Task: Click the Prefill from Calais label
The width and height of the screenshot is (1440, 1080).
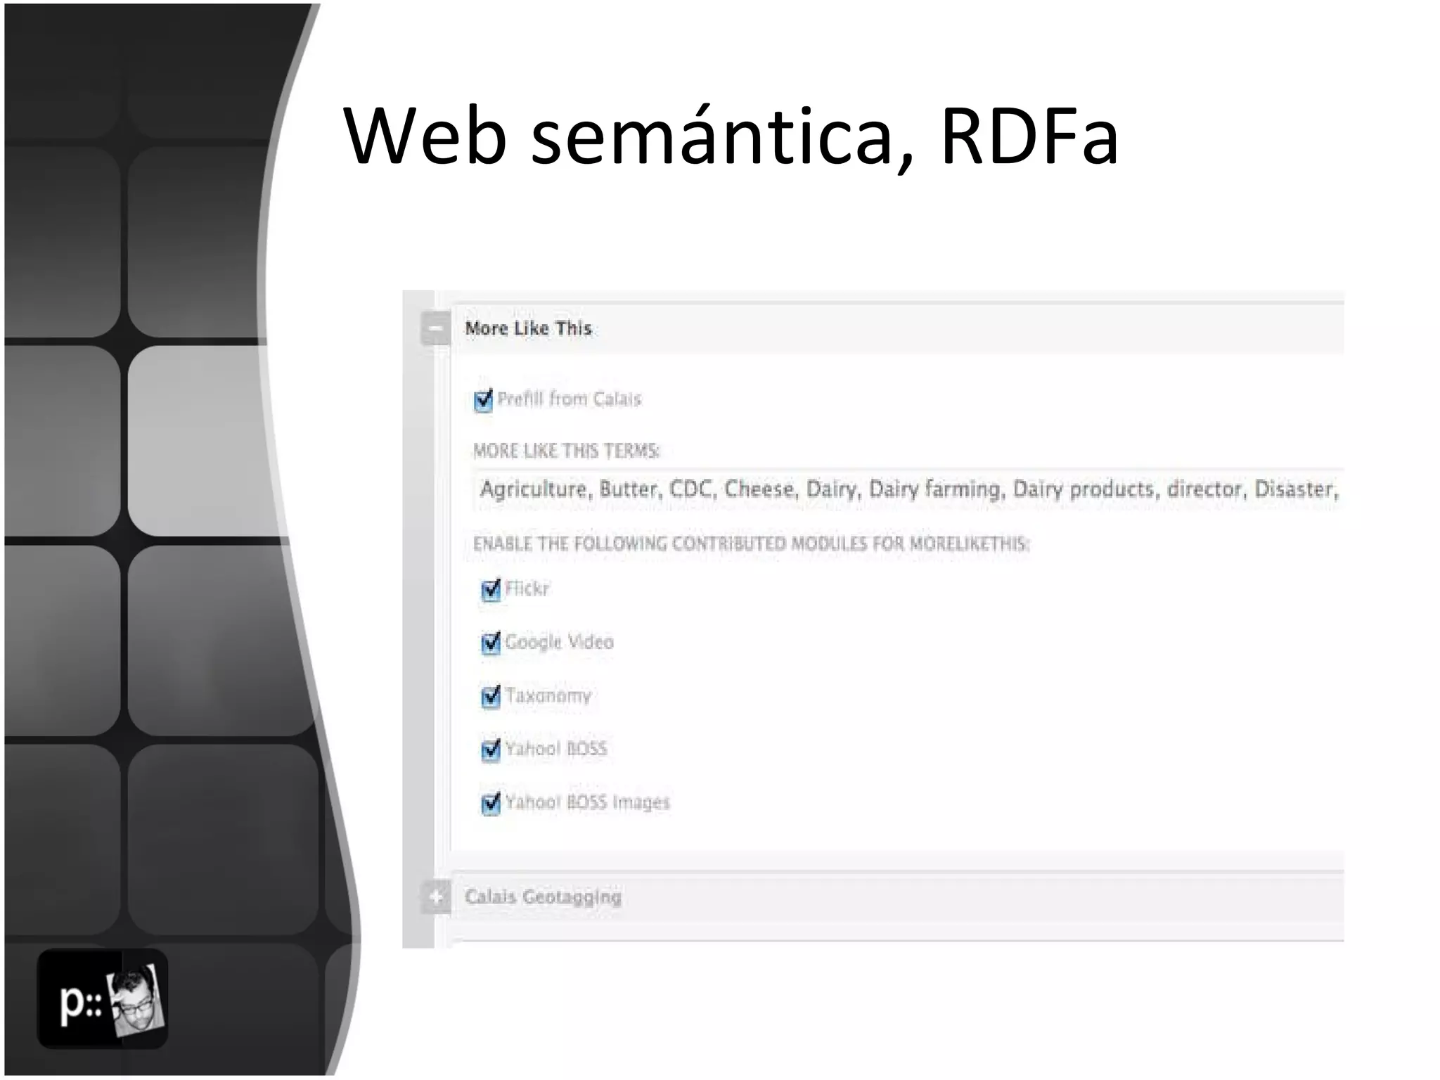Action: tap(570, 399)
